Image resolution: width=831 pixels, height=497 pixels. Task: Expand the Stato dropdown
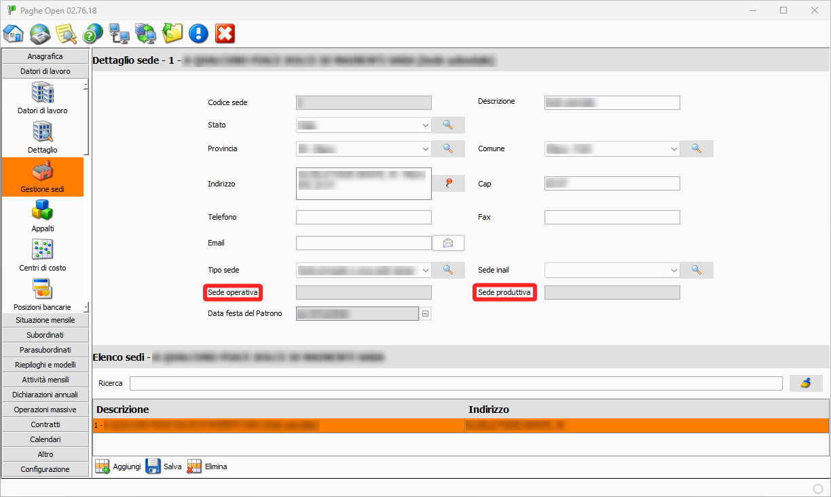(426, 125)
